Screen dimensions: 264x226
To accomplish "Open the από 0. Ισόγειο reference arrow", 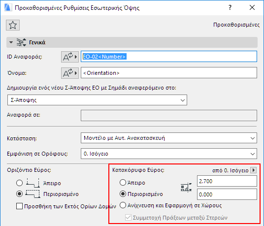I will [253, 170].
